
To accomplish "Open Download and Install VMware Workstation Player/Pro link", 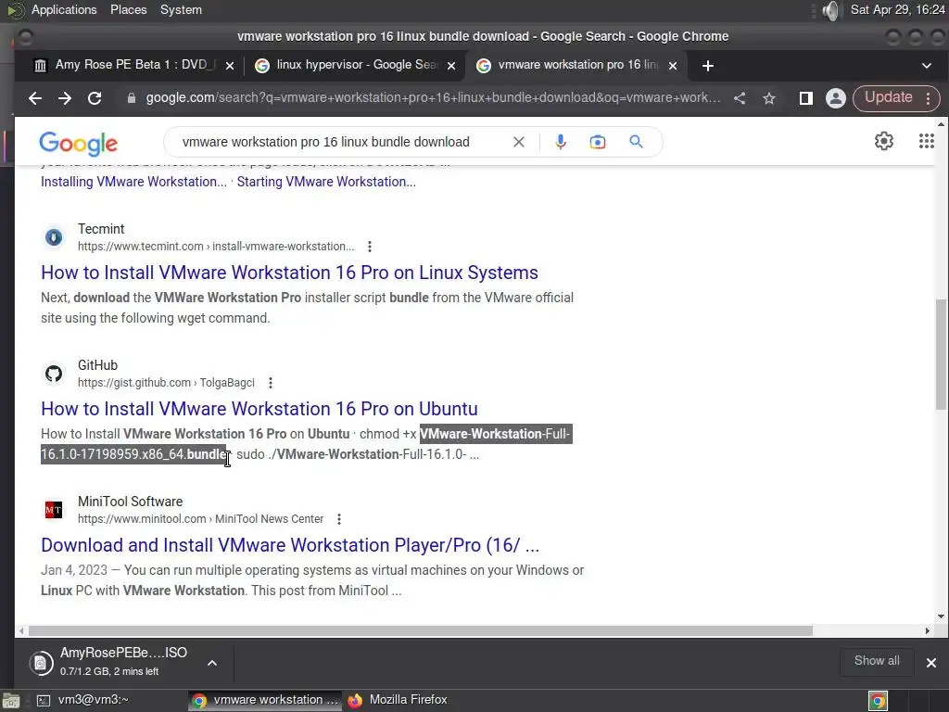I will coord(290,545).
